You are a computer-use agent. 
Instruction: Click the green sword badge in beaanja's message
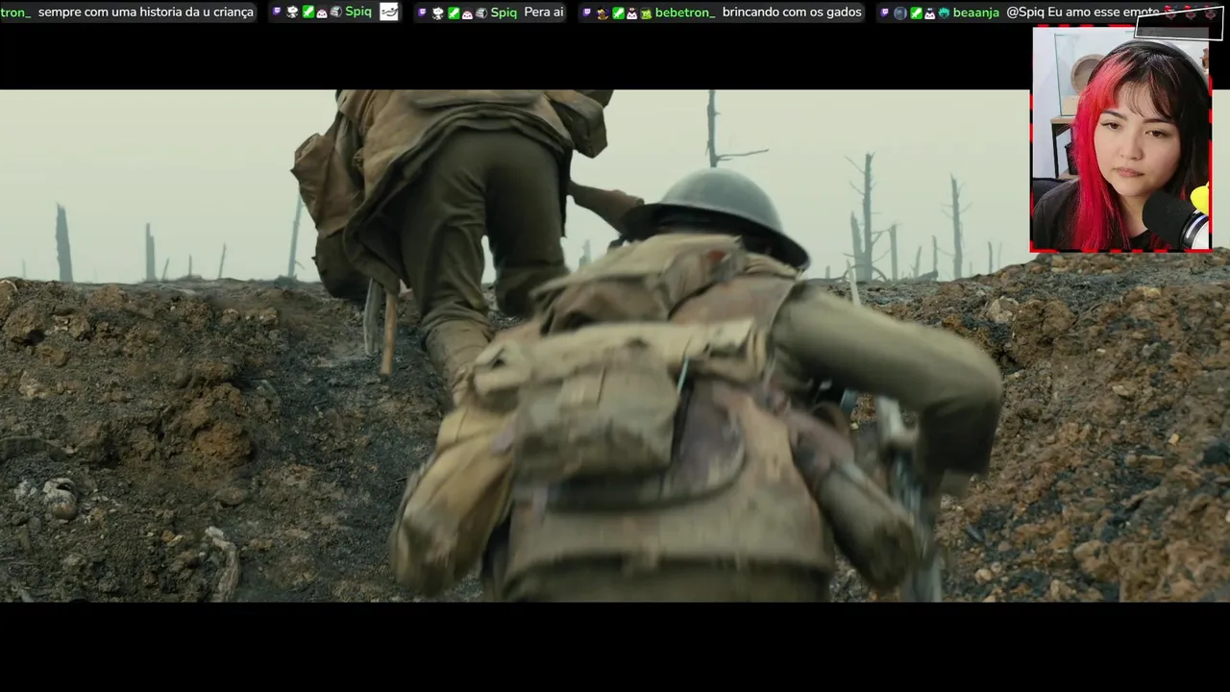point(916,12)
